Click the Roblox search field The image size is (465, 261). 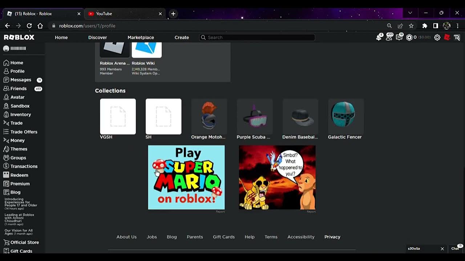point(257,37)
